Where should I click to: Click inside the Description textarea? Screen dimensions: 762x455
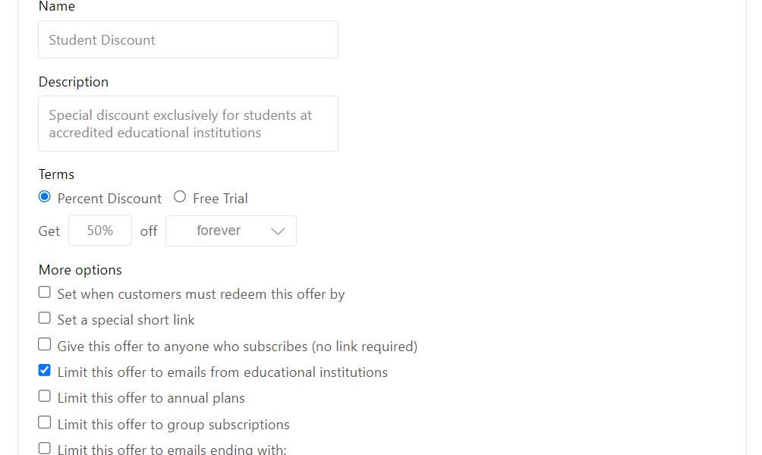click(x=187, y=124)
